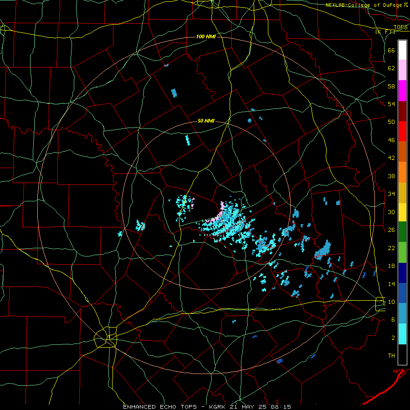410x410 pixels.
Task: Click the "58" legend value
Action: coord(391,86)
